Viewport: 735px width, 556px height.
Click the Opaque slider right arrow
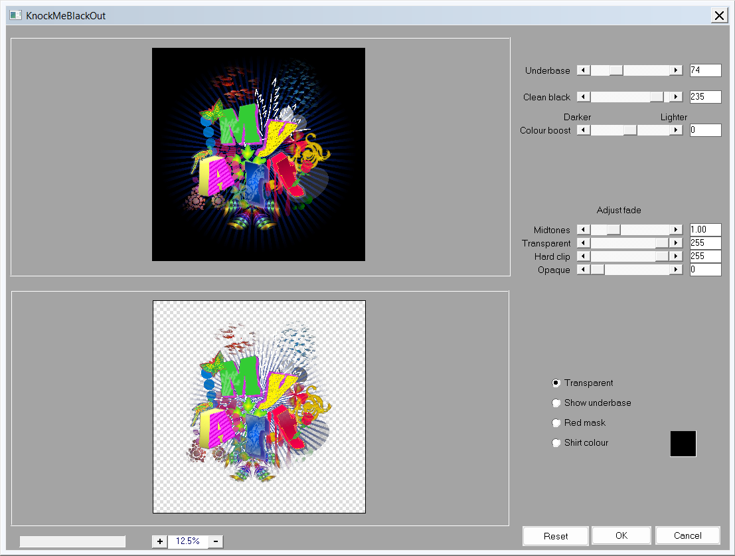[x=676, y=270]
